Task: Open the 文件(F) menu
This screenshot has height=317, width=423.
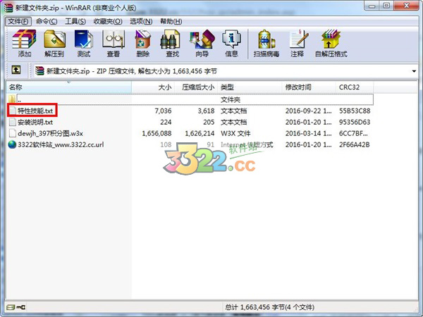Action: point(18,21)
